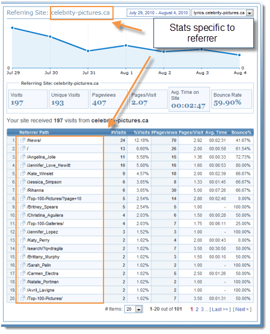Screen dimensions: 270x334
Task: Open the site selector dropdown arrow
Action: pos(250,13)
